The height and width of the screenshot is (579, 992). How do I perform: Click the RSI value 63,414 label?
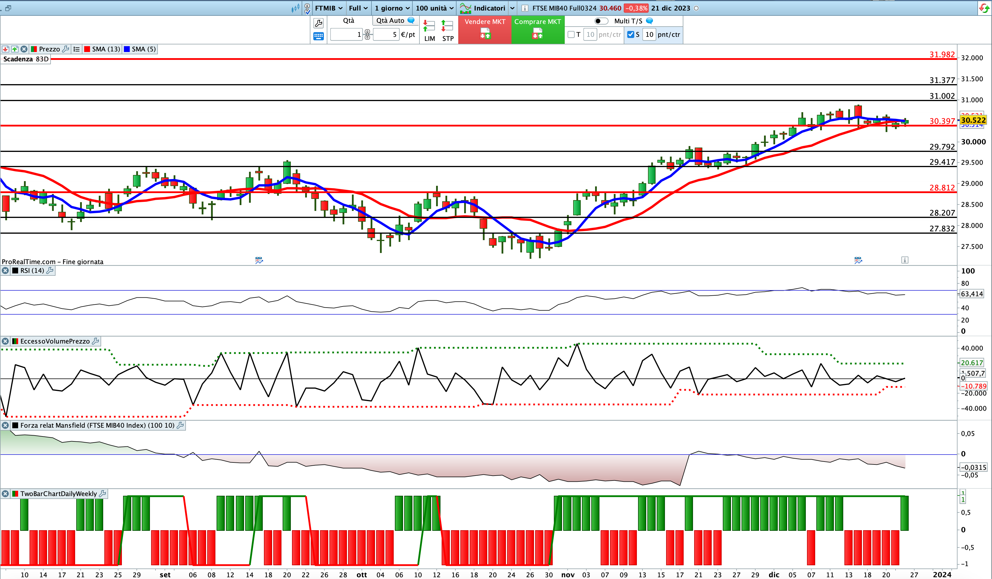972,294
